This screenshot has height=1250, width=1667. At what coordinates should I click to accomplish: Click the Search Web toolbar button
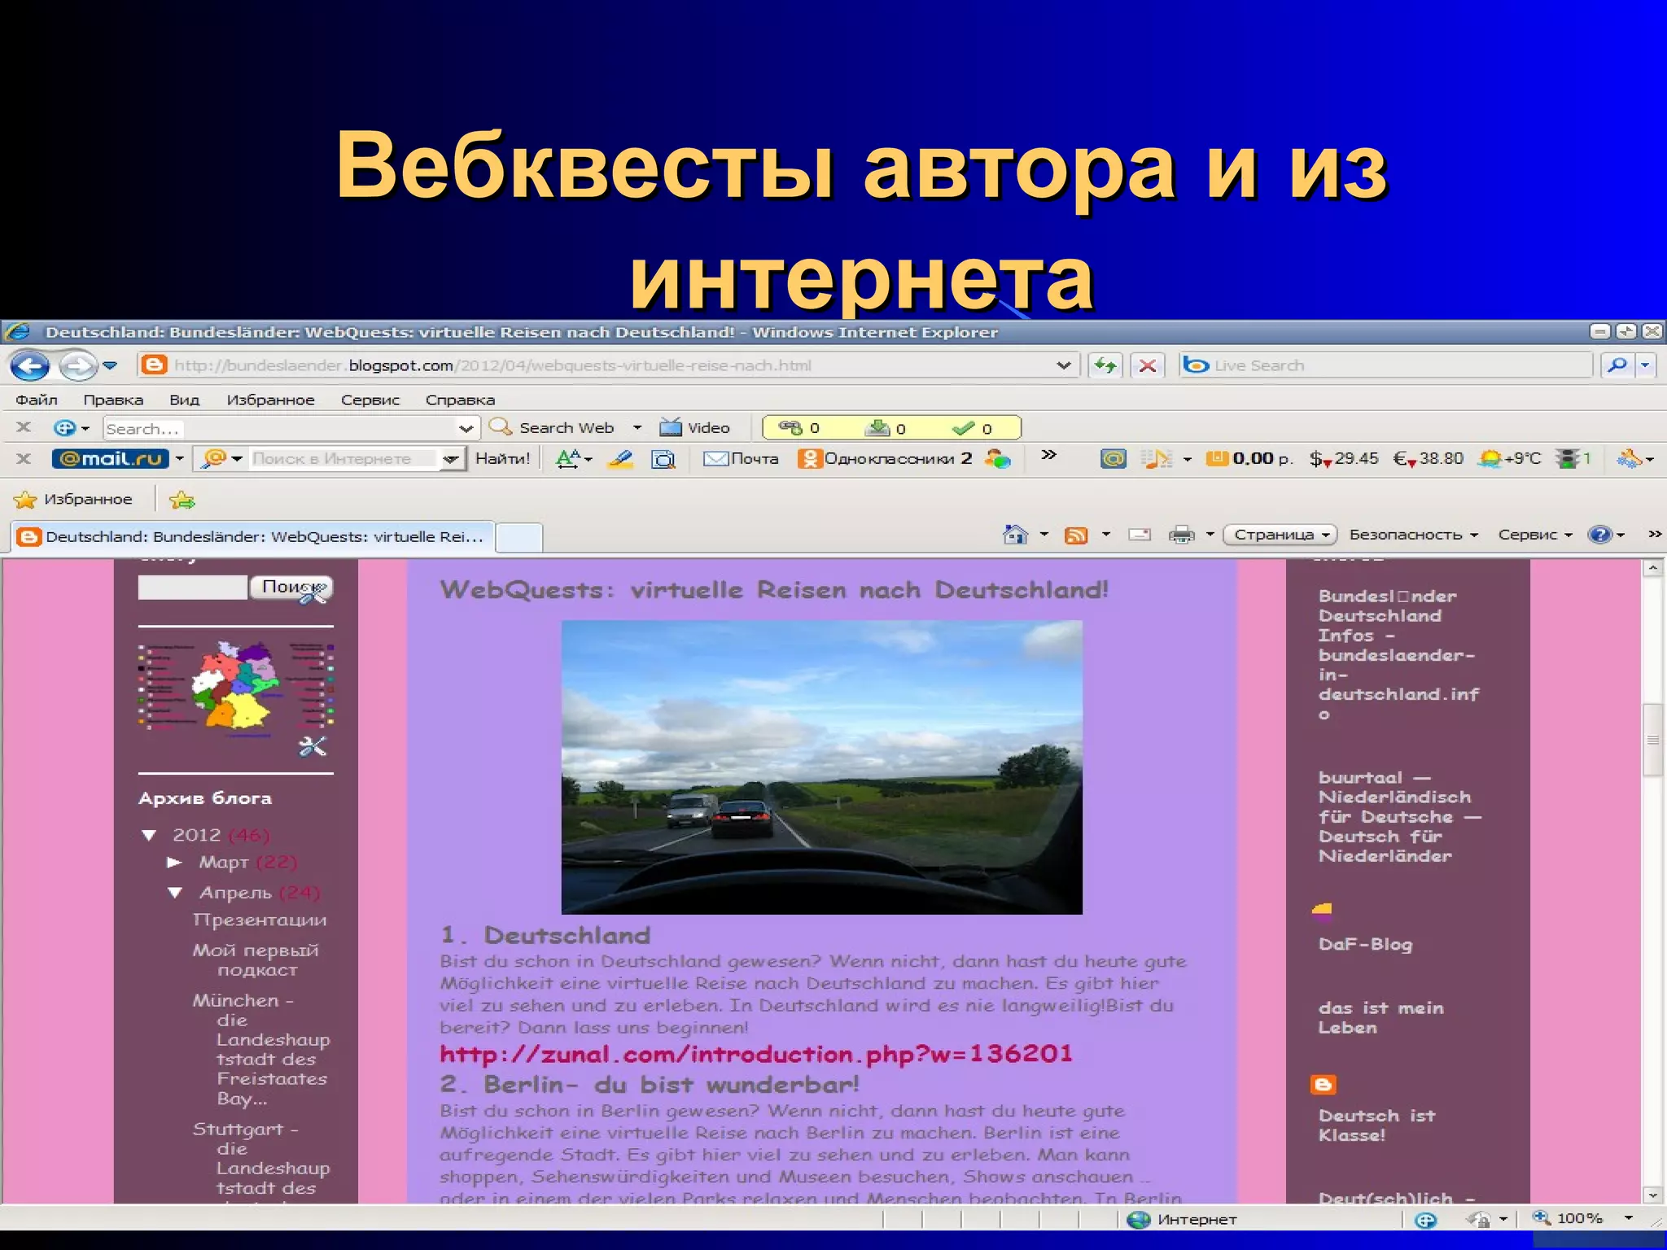[x=552, y=427]
